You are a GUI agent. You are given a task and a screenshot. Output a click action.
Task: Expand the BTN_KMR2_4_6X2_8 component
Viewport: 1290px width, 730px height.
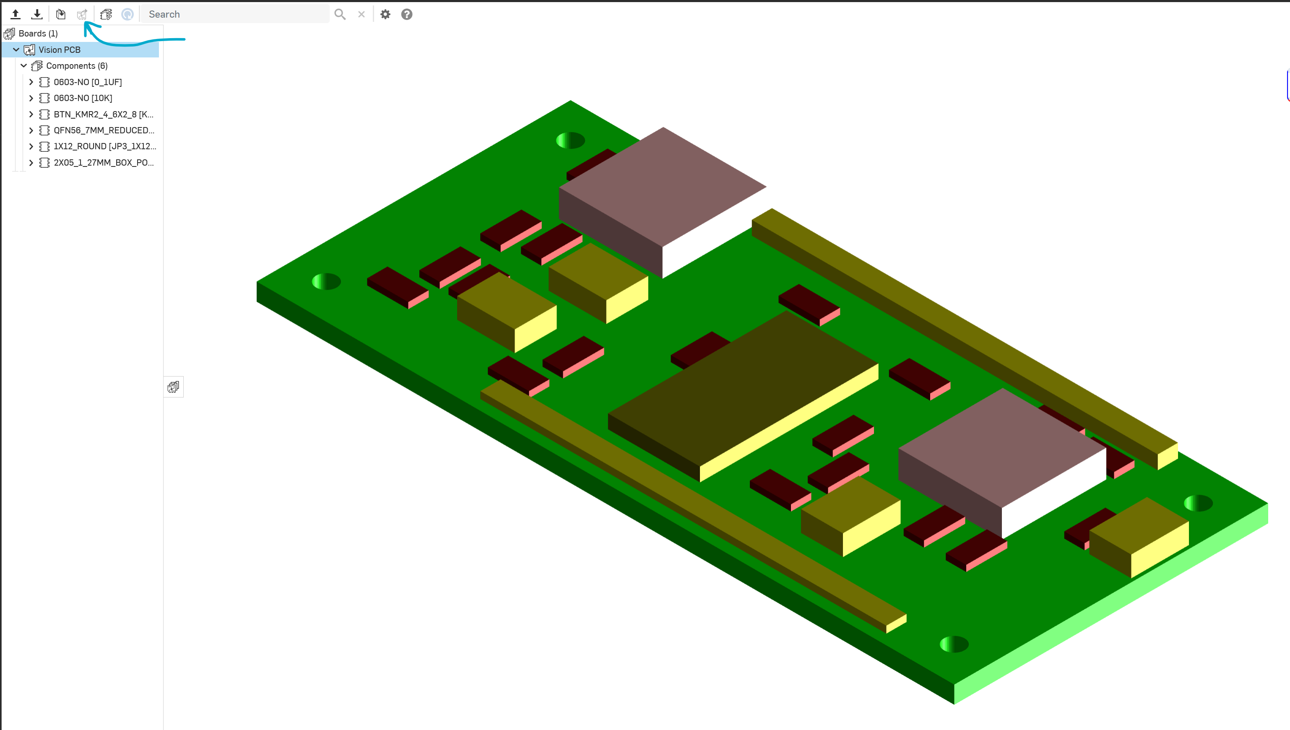click(x=31, y=114)
